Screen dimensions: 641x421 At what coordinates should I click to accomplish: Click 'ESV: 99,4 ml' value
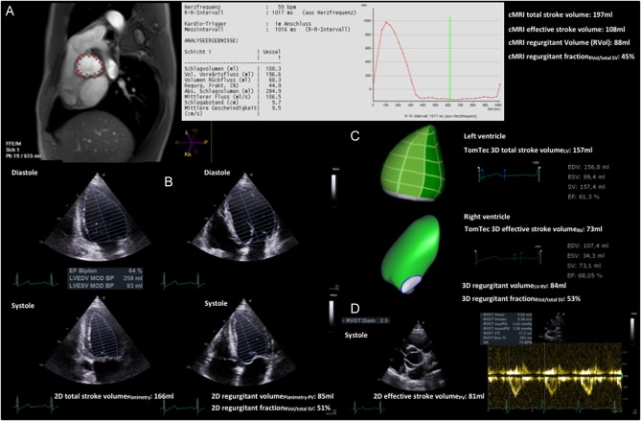(585, 177)
